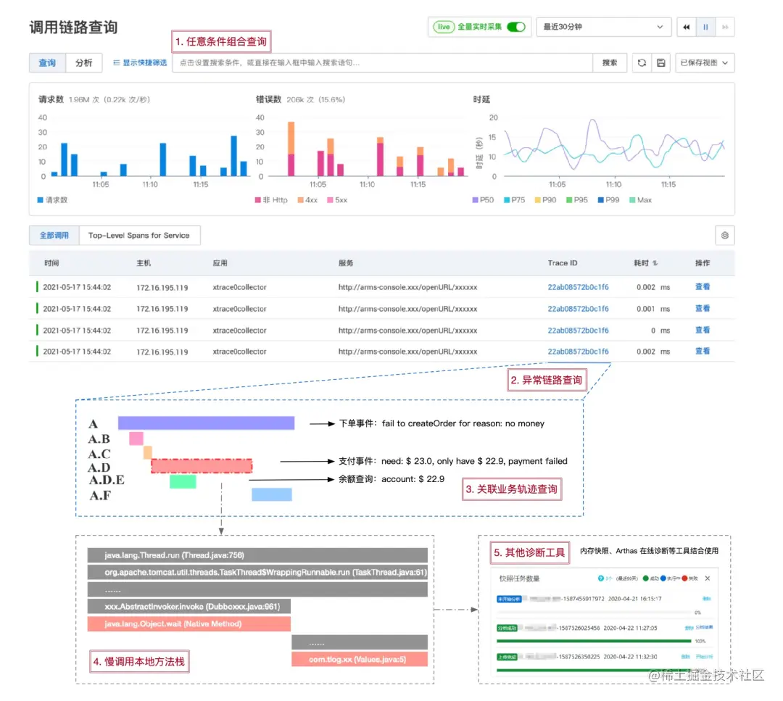Open Trace ID link in fourth row

(578, 352)
